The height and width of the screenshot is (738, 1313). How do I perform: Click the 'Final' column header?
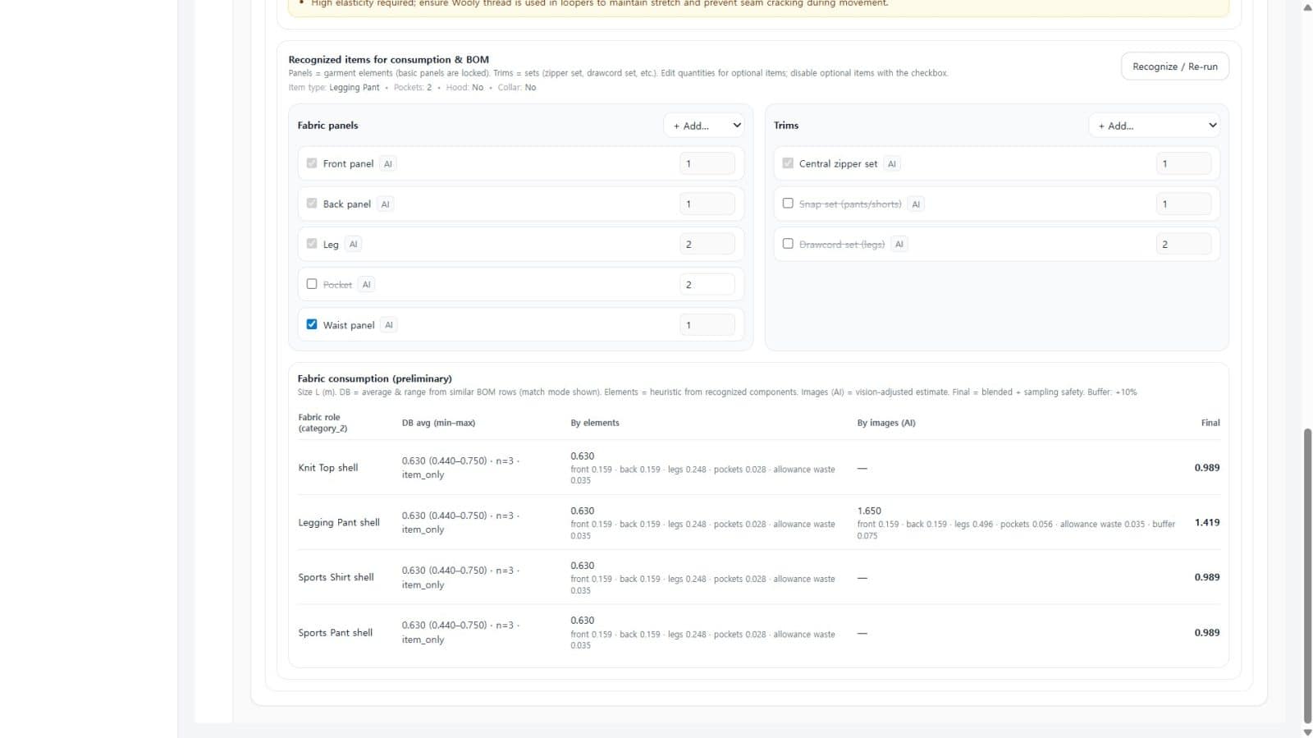point(1210,423)
